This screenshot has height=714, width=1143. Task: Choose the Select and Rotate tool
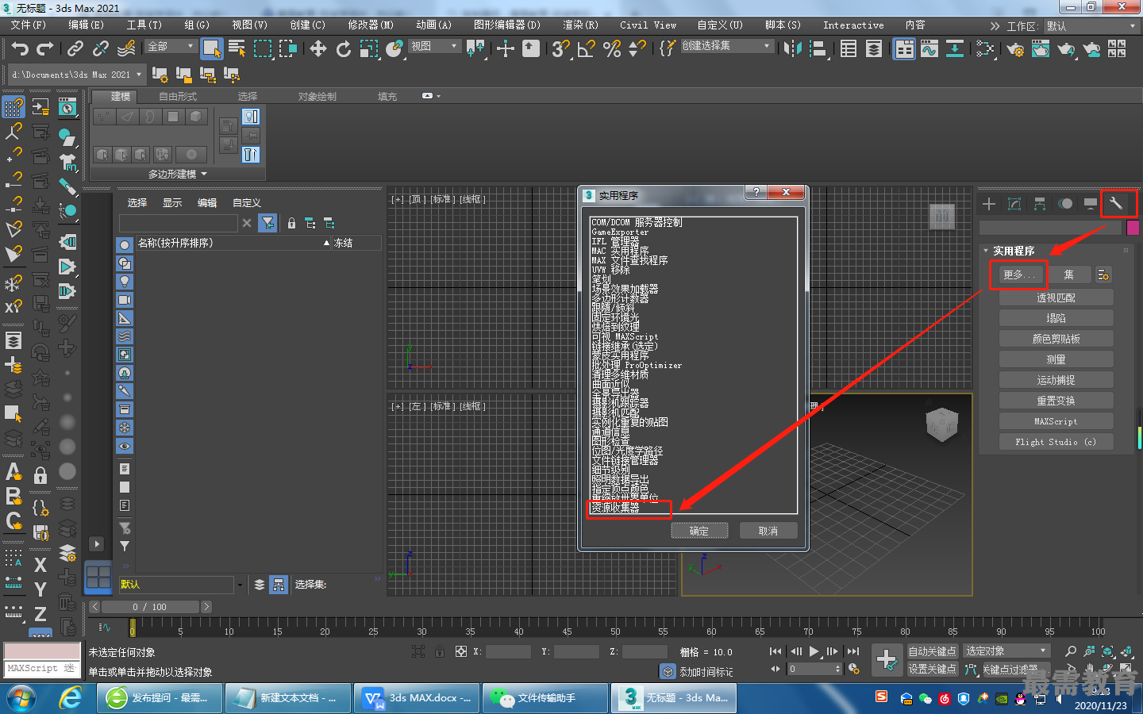(x=344, y=49)
